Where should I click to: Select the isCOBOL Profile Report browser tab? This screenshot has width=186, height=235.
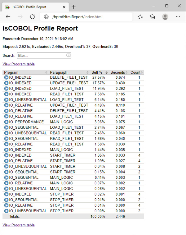[36, 7]
